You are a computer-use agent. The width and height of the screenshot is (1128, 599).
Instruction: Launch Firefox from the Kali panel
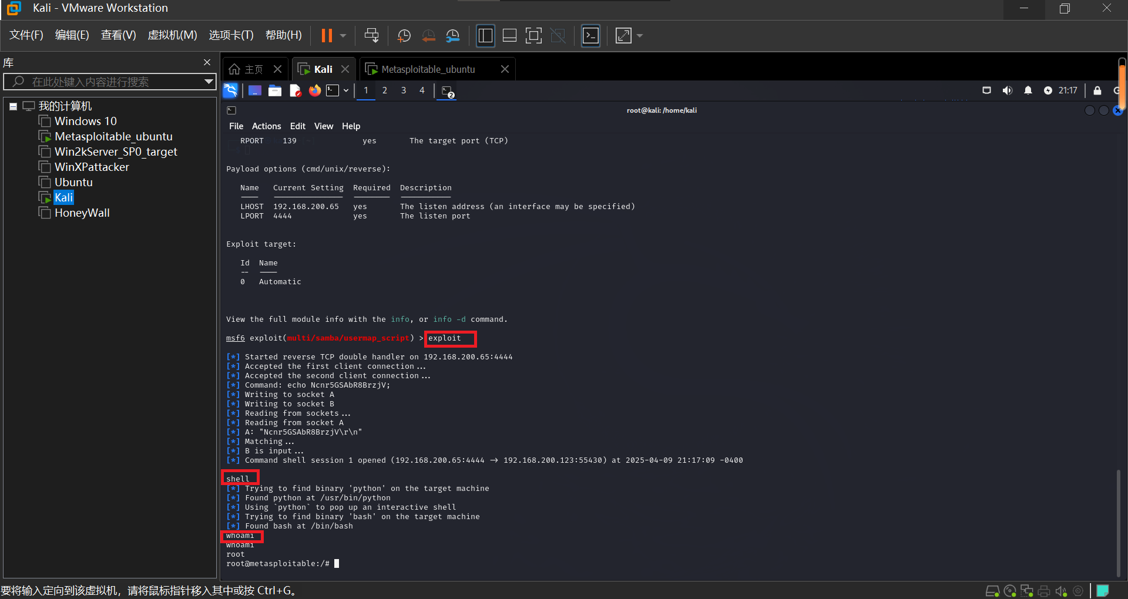coord(315,90)
